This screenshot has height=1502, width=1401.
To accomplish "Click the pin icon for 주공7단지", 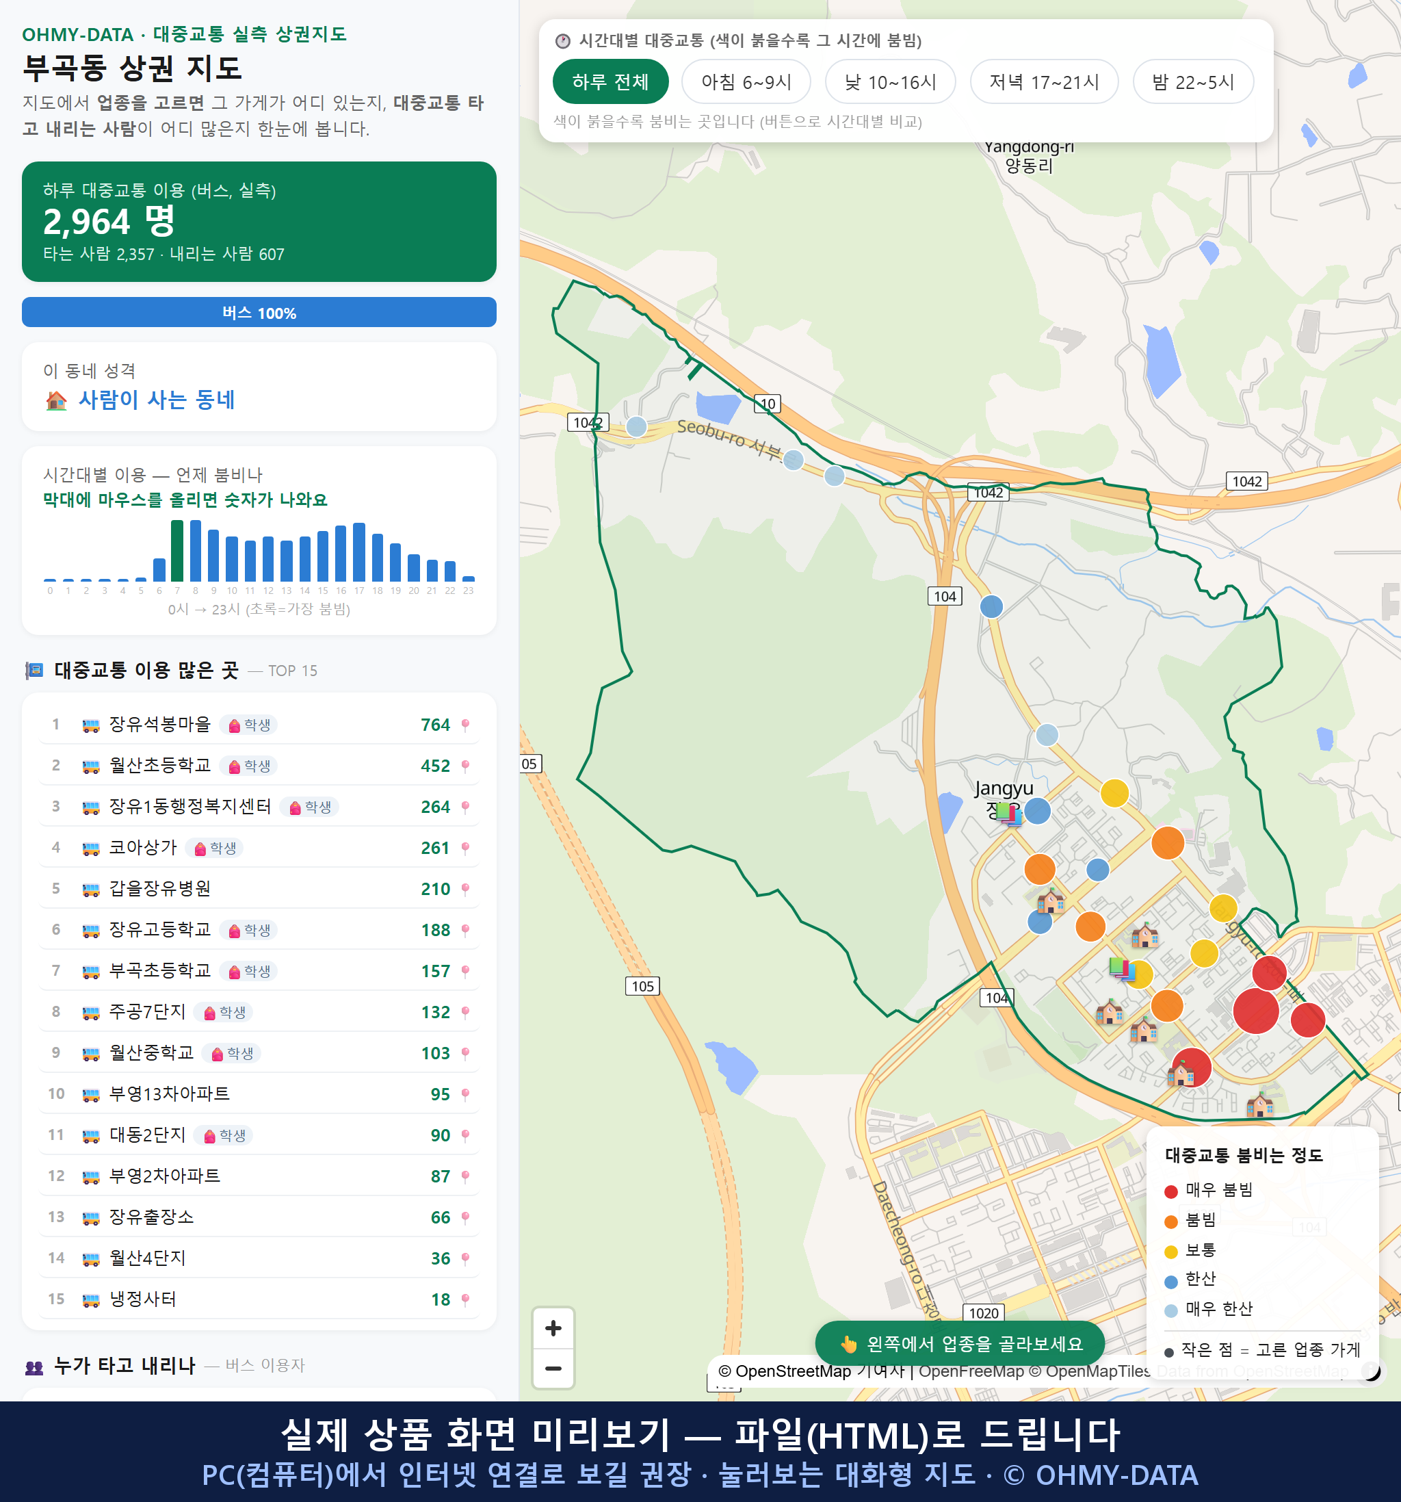I will (465, 1013).
